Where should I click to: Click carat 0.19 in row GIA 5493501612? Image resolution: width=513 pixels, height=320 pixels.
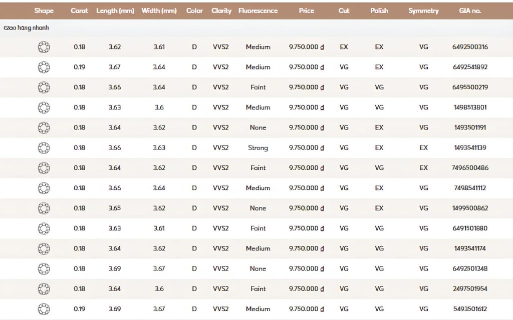pos(79,309)
